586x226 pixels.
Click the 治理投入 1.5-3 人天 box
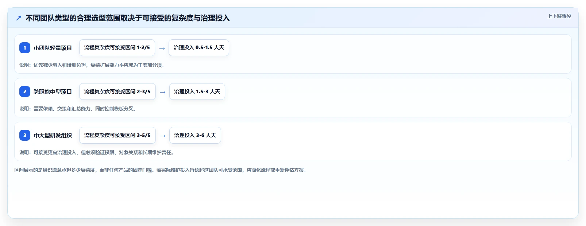[197, 91]
